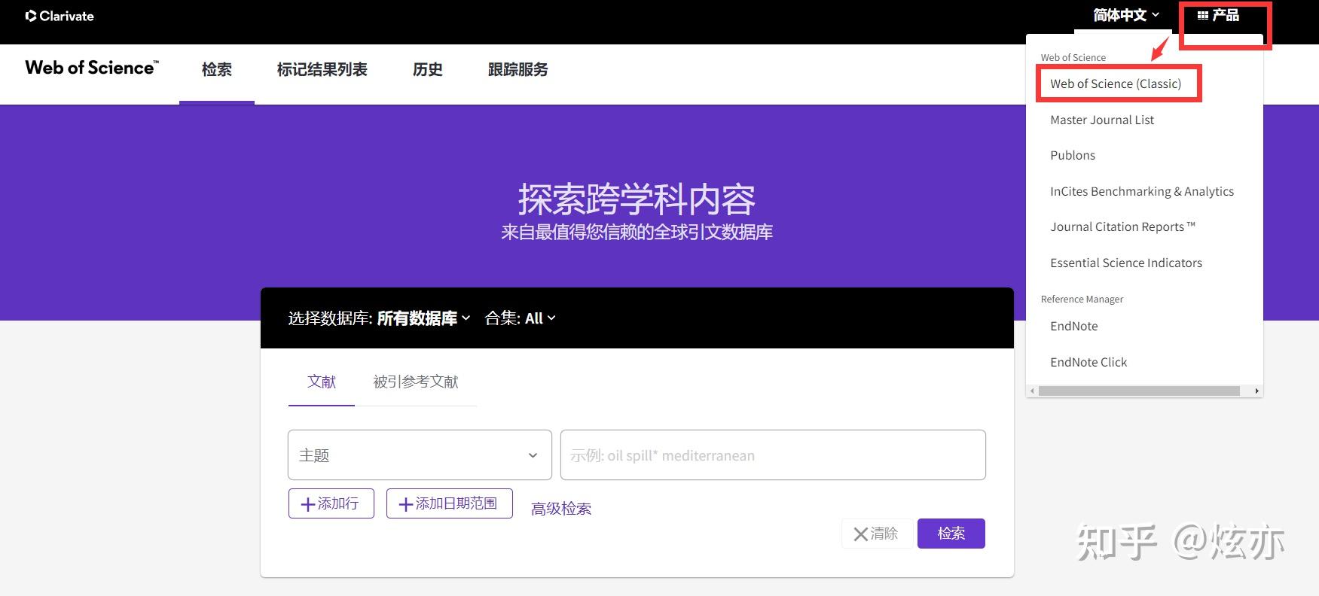1319x596 pixels.
Task: Select Web of Science (Classic) from products menu
Action: click(x=1116, y=84)
